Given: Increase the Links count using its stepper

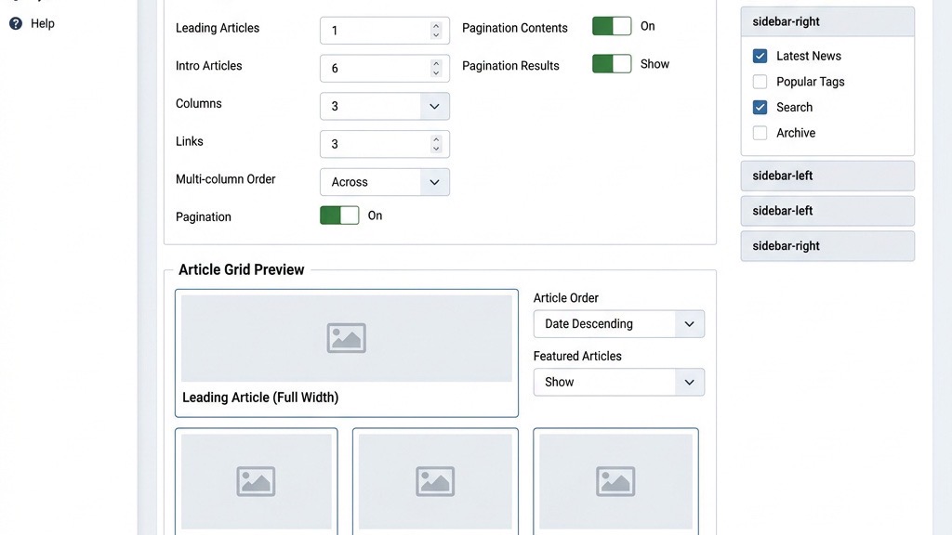Looking at the screenshot, I should (435, 139).
